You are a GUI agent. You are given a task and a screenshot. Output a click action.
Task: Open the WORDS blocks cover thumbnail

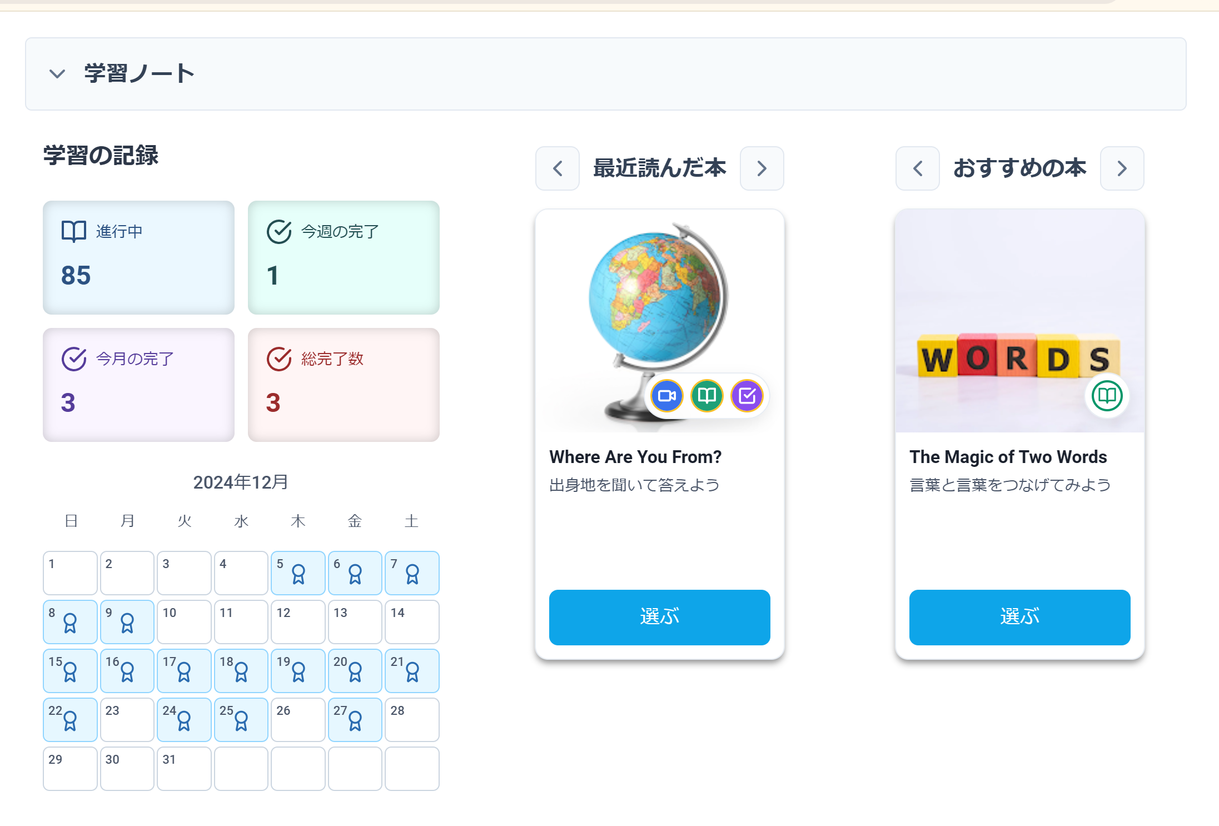[1020, 321]
